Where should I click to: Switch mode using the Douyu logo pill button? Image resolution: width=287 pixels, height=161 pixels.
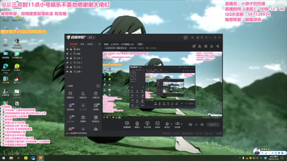(91, 38)
